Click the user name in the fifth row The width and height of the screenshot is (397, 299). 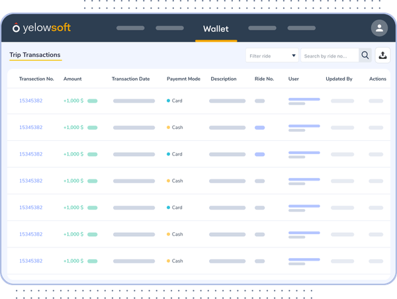pyautogui.click(x=304, y=206)
